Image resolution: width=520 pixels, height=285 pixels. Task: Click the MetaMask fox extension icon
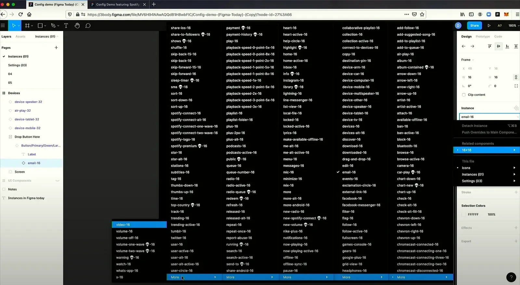[506, 14]
